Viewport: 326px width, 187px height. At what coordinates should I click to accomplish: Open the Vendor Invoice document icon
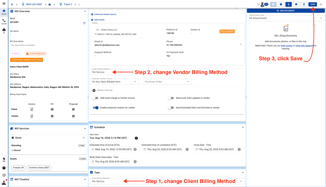[32, 116]
